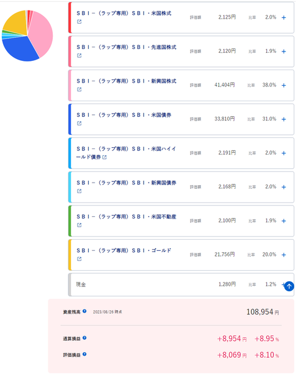
Task: Click the 現金 row label
Action: [81, 284]
